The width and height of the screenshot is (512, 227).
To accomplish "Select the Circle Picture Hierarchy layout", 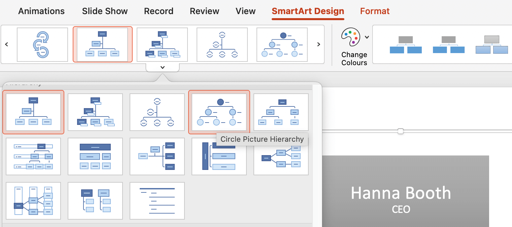I will point(219,112).
